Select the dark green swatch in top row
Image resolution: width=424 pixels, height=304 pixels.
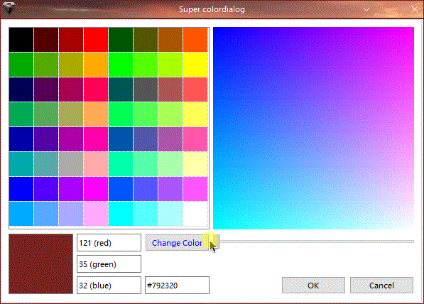click(121, 40)
